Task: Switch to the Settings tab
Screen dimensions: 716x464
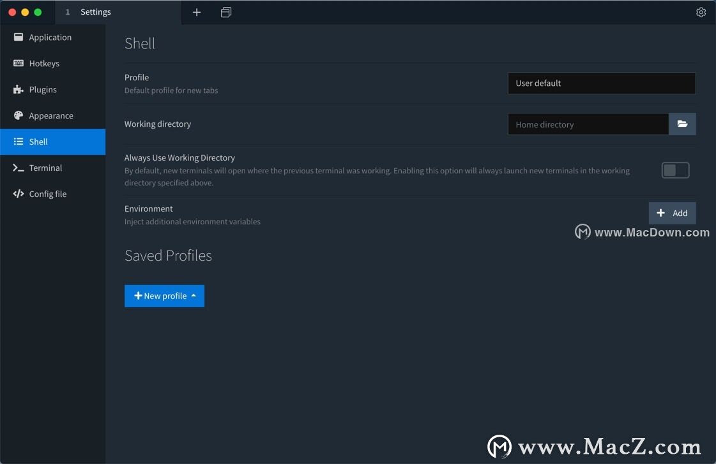Action: pos(118,12)
